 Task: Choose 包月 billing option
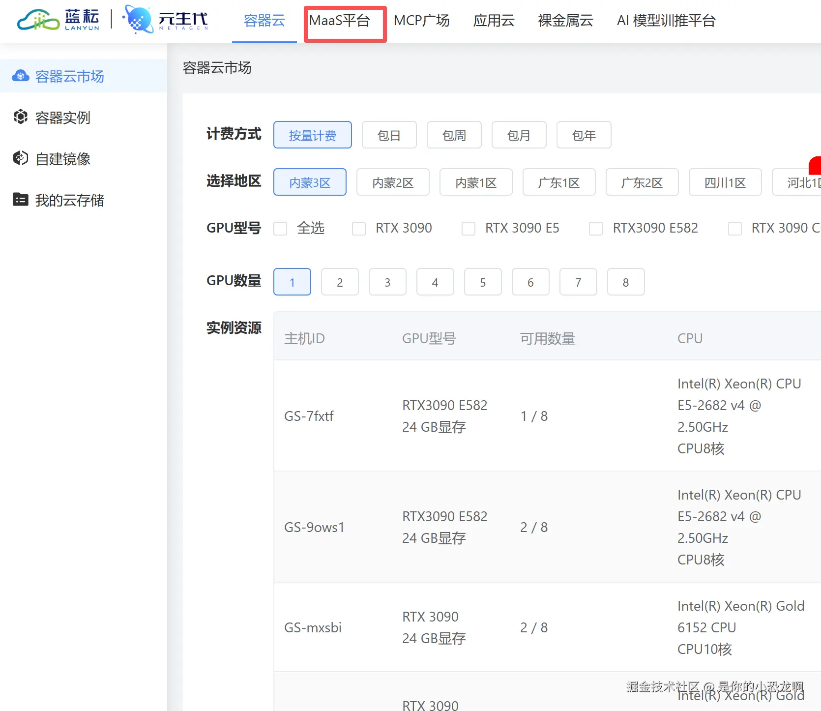519,135
